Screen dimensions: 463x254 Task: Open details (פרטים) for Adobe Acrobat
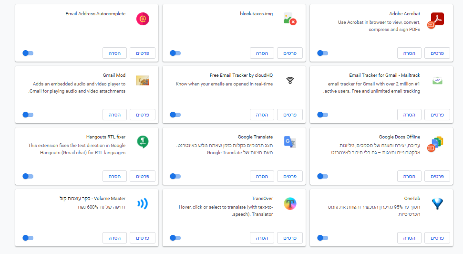point(437,53)
